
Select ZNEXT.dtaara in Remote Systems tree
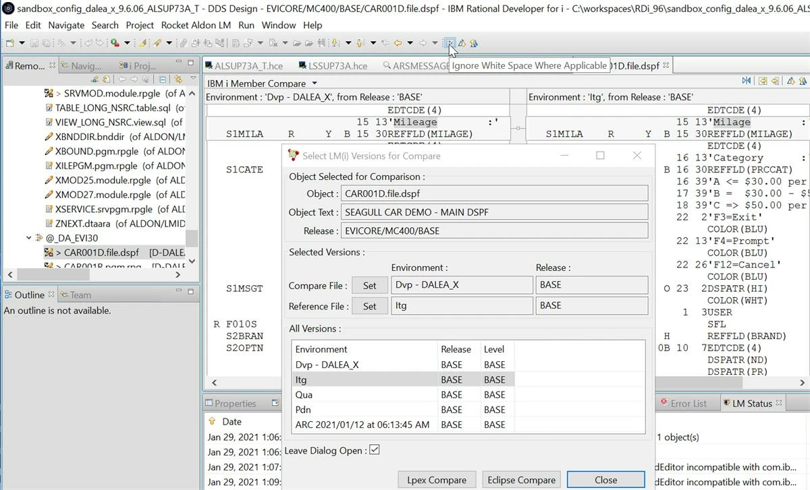115,223
